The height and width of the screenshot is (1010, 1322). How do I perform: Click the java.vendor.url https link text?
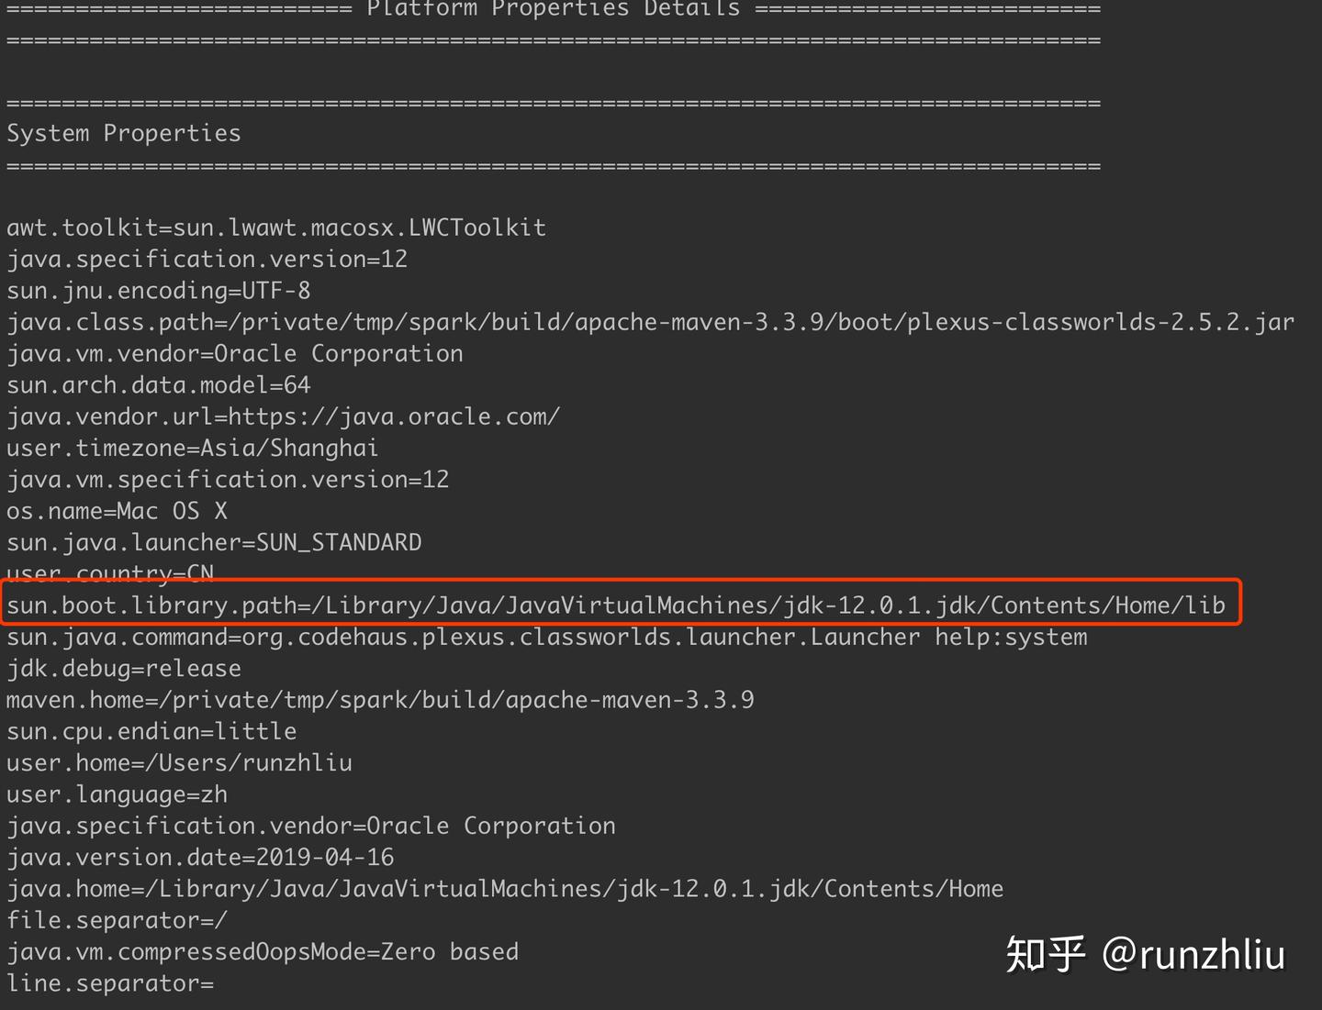[x=394, y=417]
